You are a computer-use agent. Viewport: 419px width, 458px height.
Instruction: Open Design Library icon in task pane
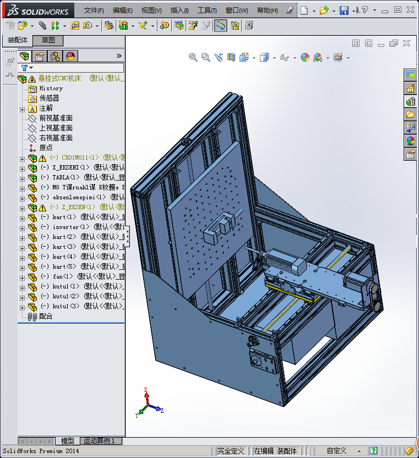pyautogui.click(x=410, y=101)
